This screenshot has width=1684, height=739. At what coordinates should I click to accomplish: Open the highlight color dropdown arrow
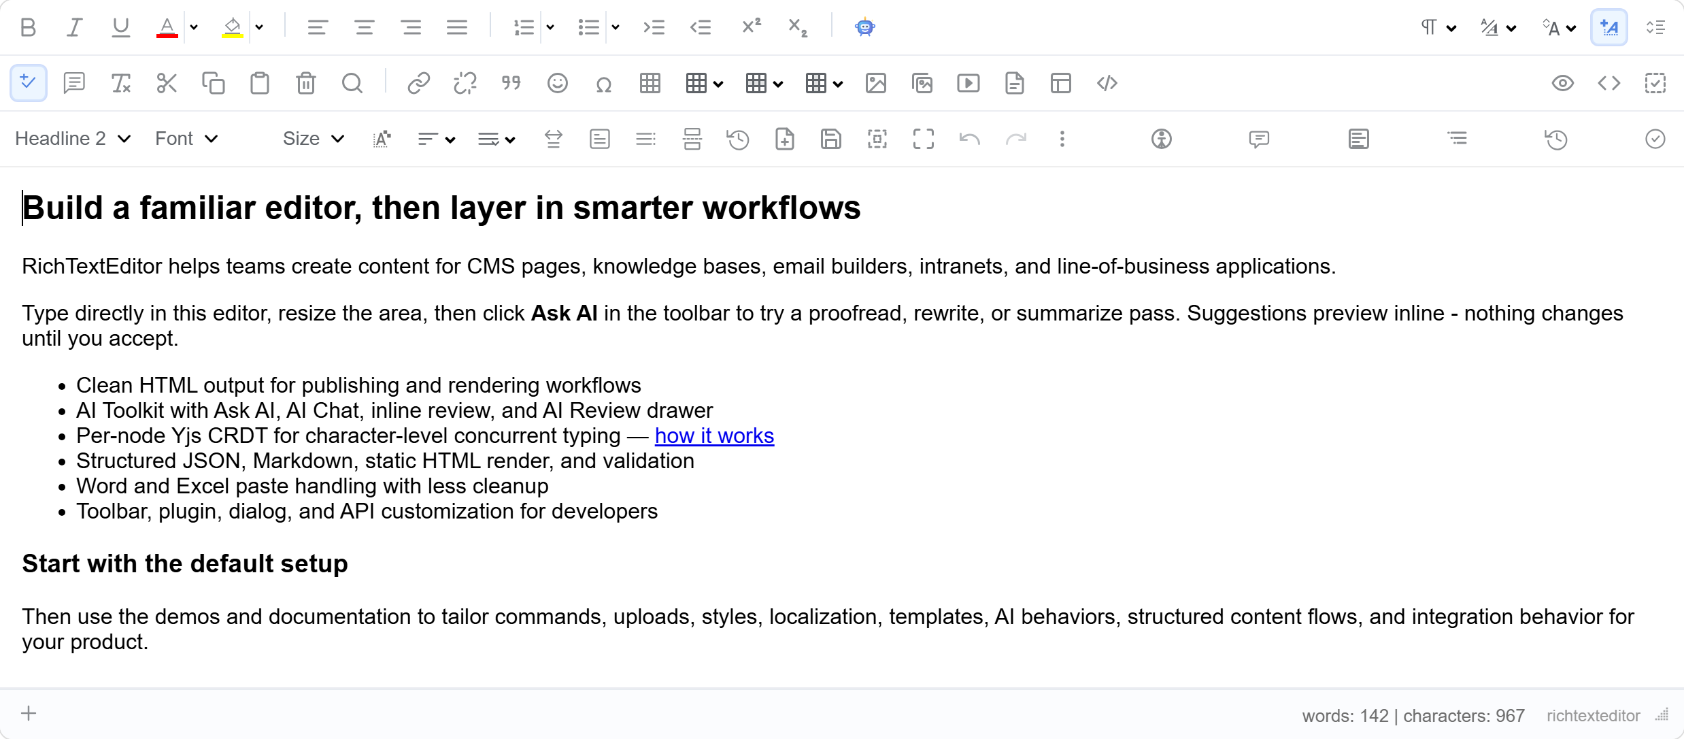click(x=259, y=27)
